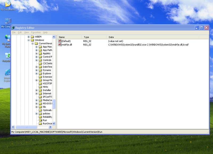Expand the policies registry key
Screen dimensions: 213x154
click(x=36, y=114)
